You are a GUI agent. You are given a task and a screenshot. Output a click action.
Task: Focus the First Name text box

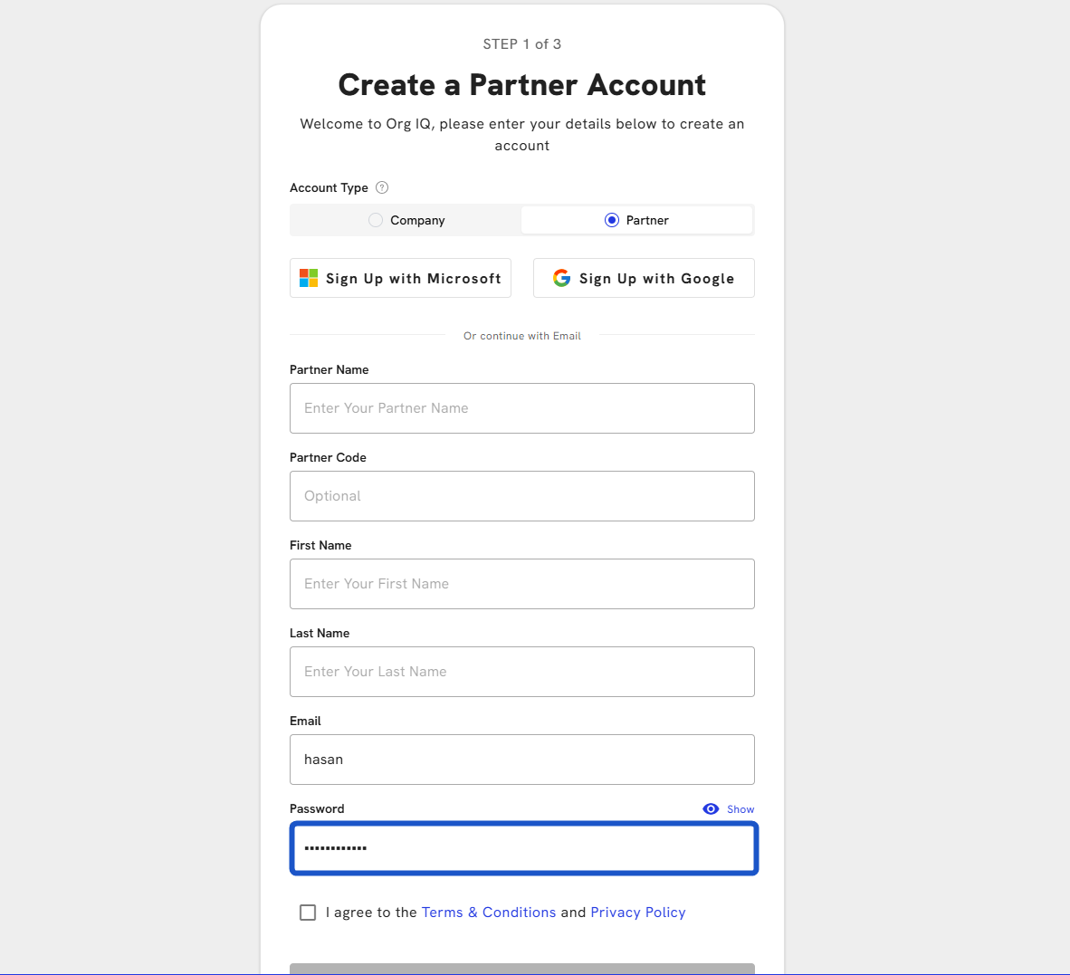pos(522,584)
